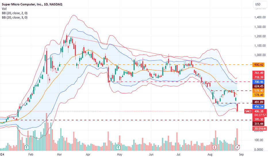This screenshot has height=158, width=268.
Task: Click the 1,000.00 price axis value
Action: pyautogui.click(x=260, y=55)
